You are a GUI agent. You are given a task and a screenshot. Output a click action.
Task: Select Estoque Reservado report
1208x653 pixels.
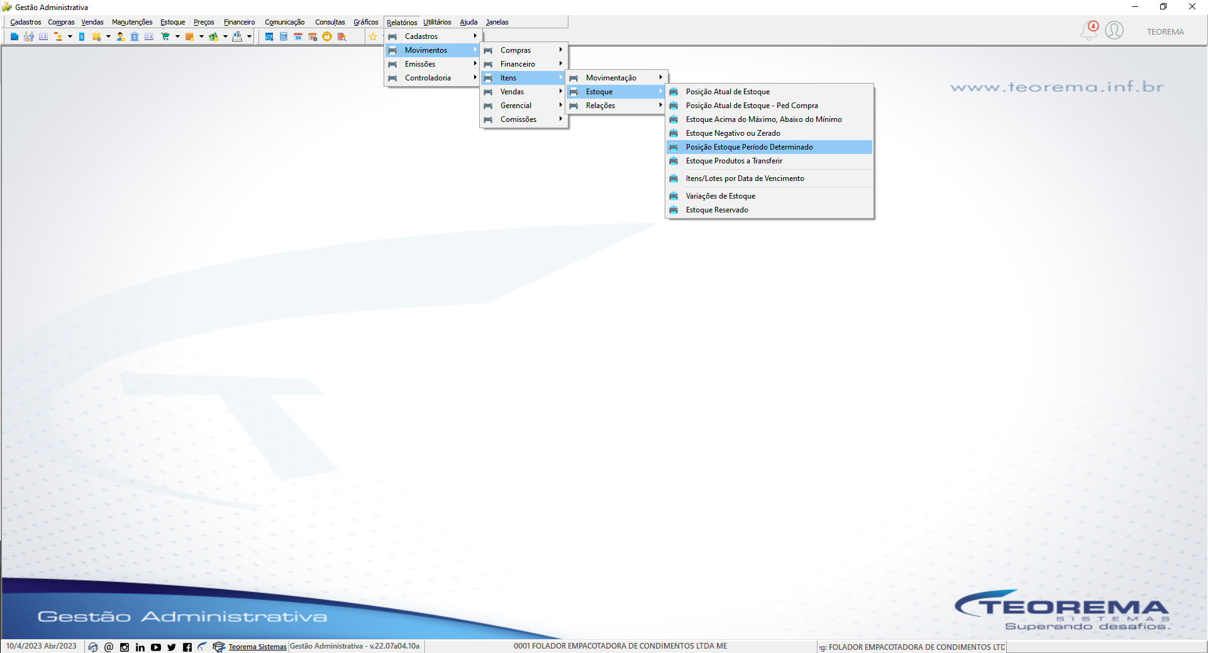pos(770,210)
